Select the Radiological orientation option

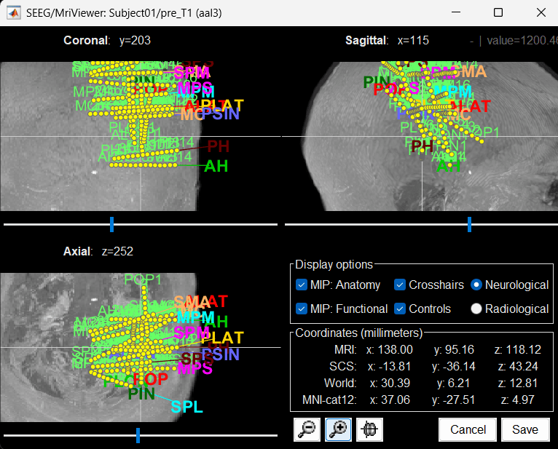476,309
